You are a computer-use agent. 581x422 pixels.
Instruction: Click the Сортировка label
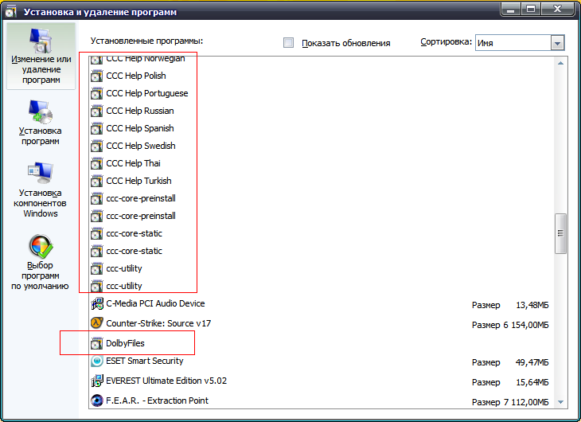pos(446,42)
